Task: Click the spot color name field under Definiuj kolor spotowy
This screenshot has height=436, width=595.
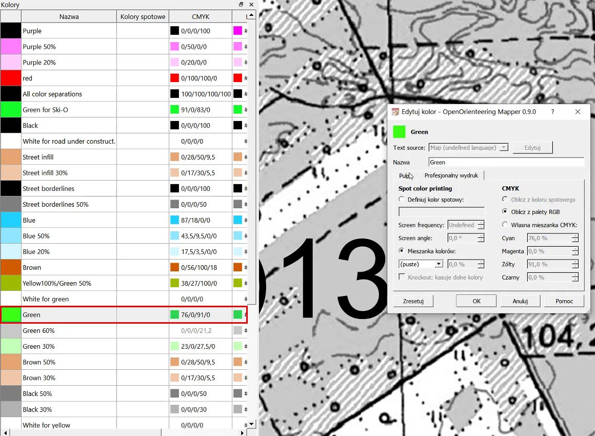Action: click(442, 212)
